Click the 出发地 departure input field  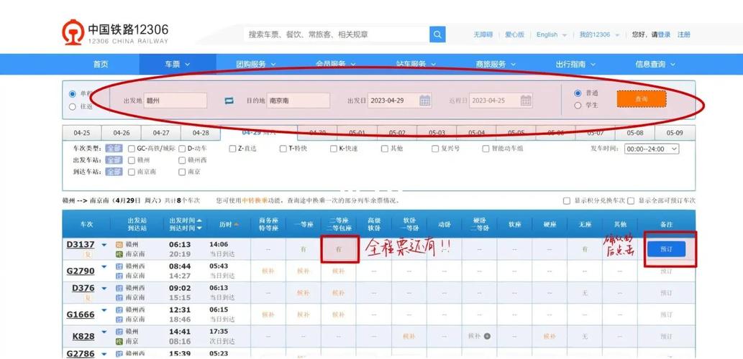pos(176,101)
